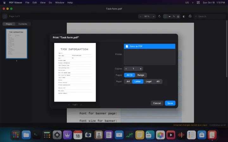228x142 pixels.
Task: Rotate the page with the rotate icon
Action: click(159, 16)
